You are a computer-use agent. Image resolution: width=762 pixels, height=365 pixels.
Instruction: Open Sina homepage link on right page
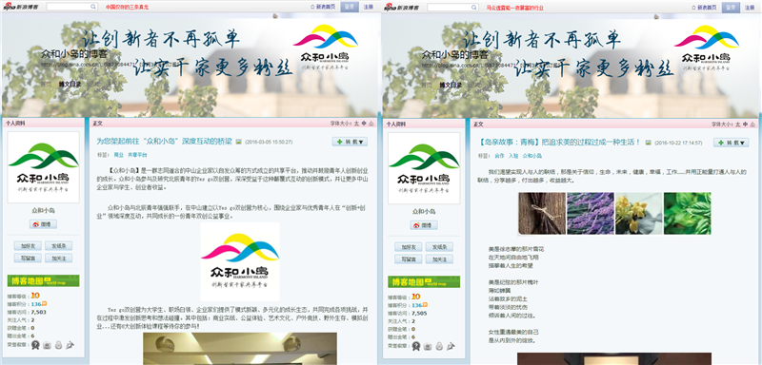[x=704, y=8]
